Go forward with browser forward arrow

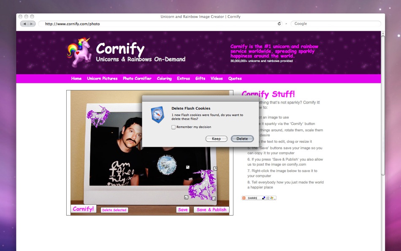(32, 24)
